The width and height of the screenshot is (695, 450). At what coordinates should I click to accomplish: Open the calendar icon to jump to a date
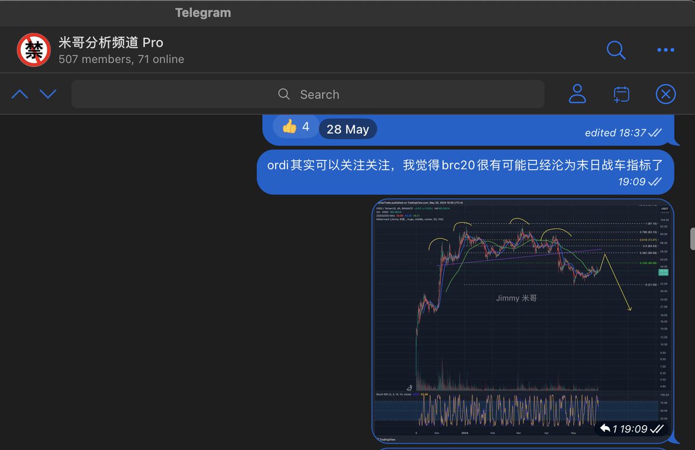621,94
